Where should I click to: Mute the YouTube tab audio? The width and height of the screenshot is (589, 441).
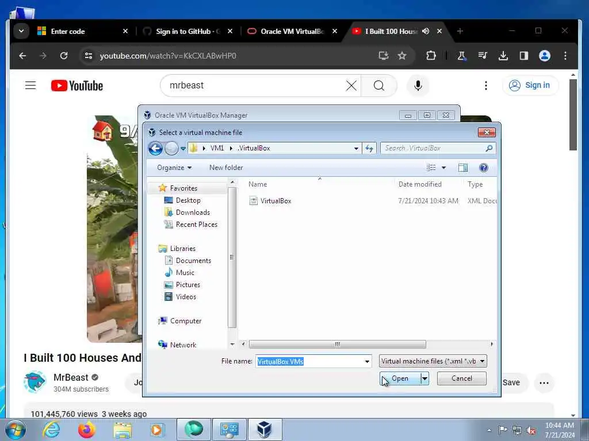click(x=426, y=31)
